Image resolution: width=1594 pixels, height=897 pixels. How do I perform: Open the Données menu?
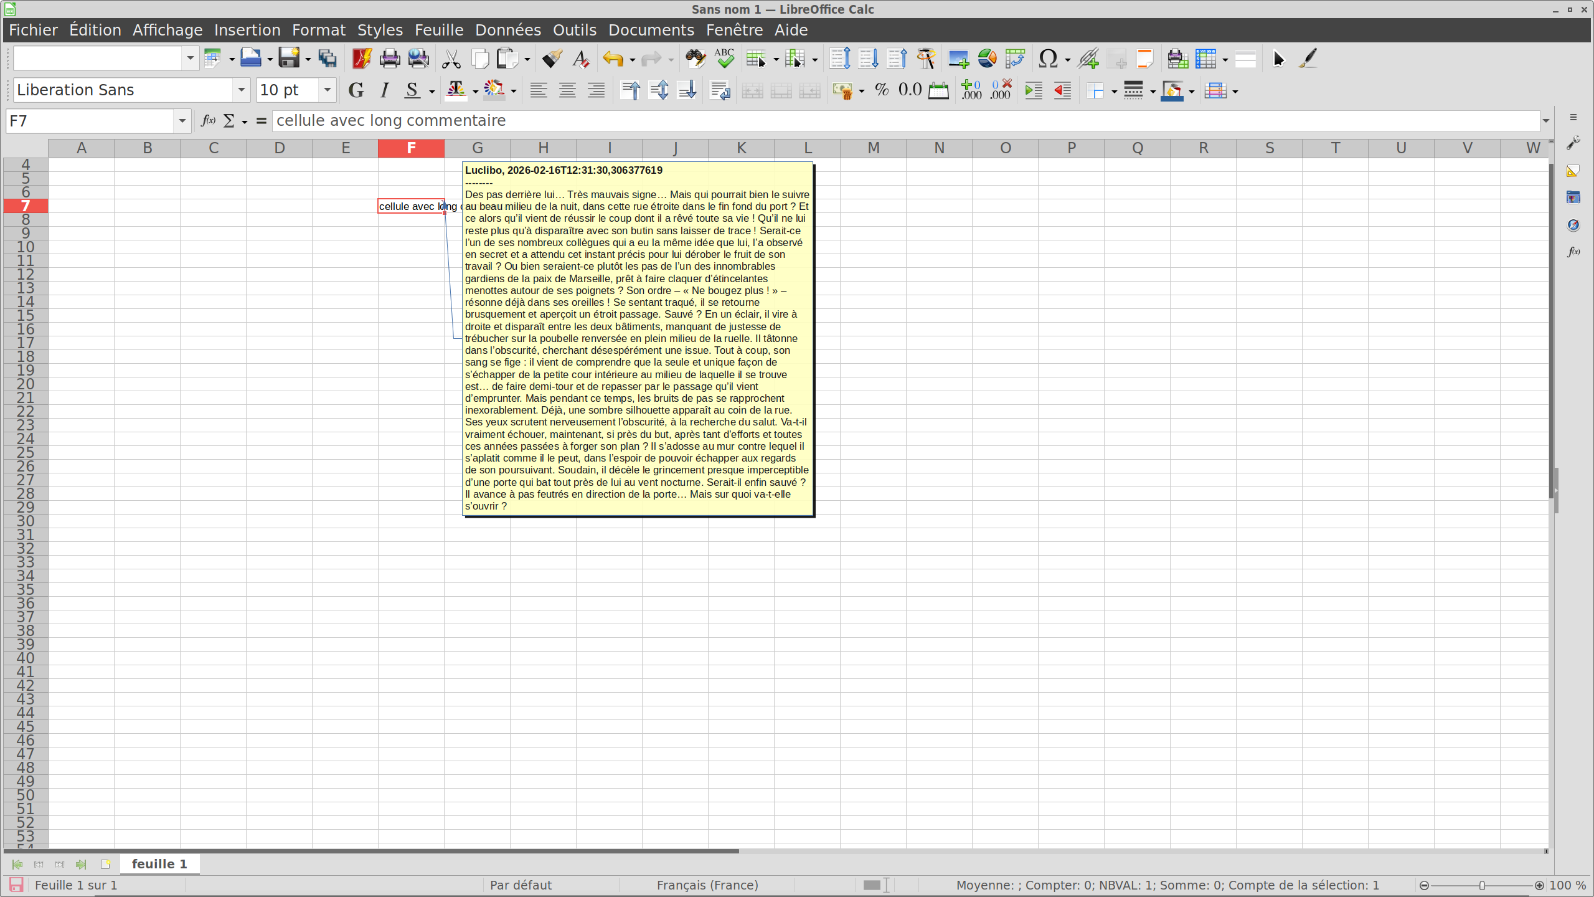coord(507,30)
